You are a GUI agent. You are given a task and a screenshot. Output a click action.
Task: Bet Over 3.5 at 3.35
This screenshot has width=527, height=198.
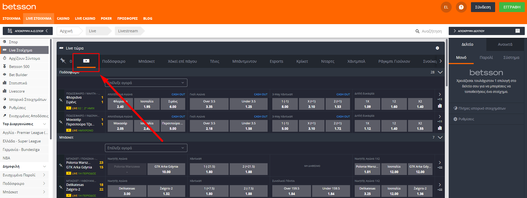click(x=209, y=104)
